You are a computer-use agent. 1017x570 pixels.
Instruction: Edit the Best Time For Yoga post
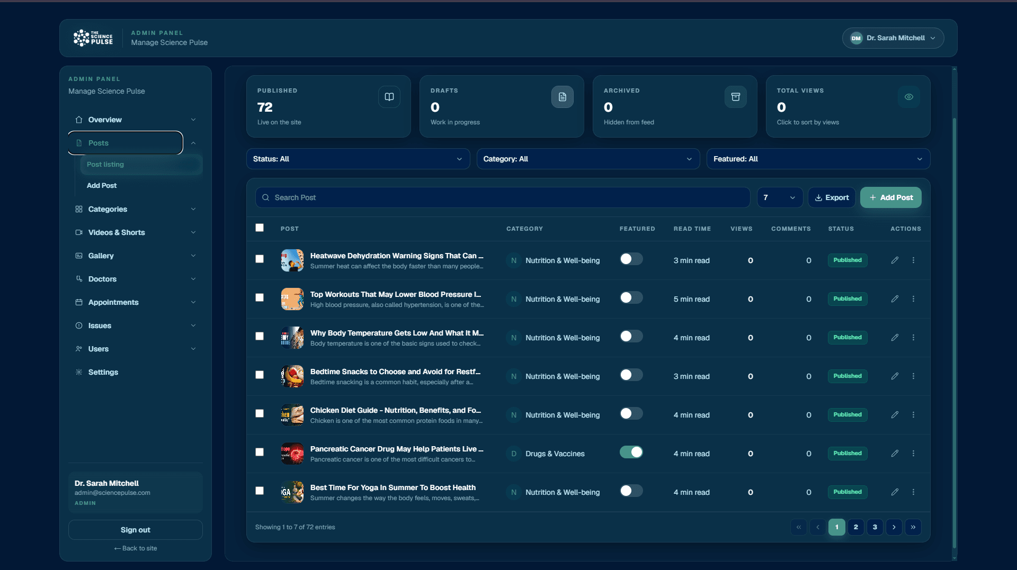coord(895,492)
